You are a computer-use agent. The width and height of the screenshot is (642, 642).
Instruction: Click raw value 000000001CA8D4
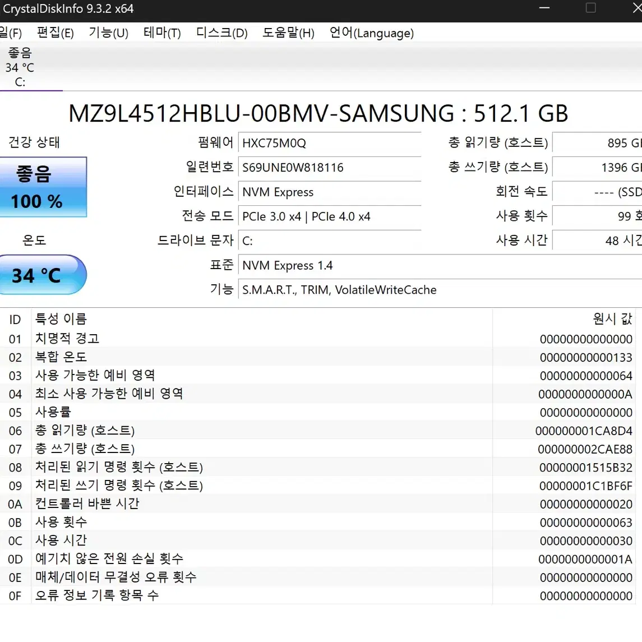click(584, 431)
